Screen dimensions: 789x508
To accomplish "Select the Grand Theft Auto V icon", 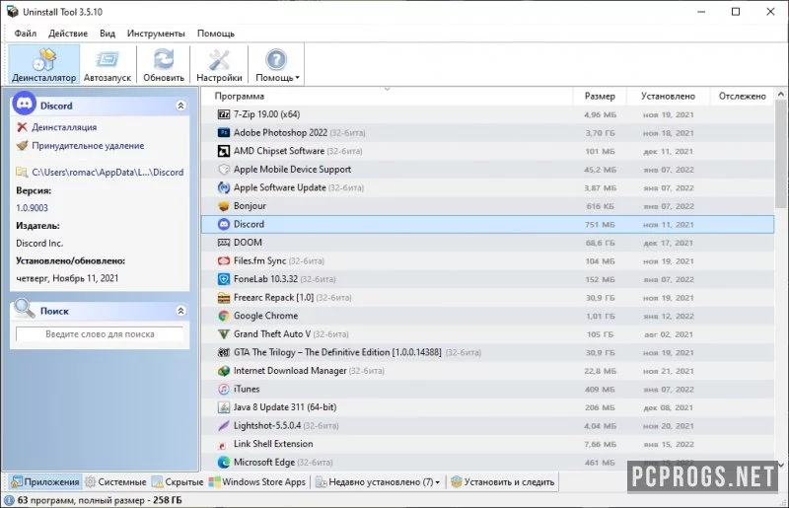I will pos(224,333).
